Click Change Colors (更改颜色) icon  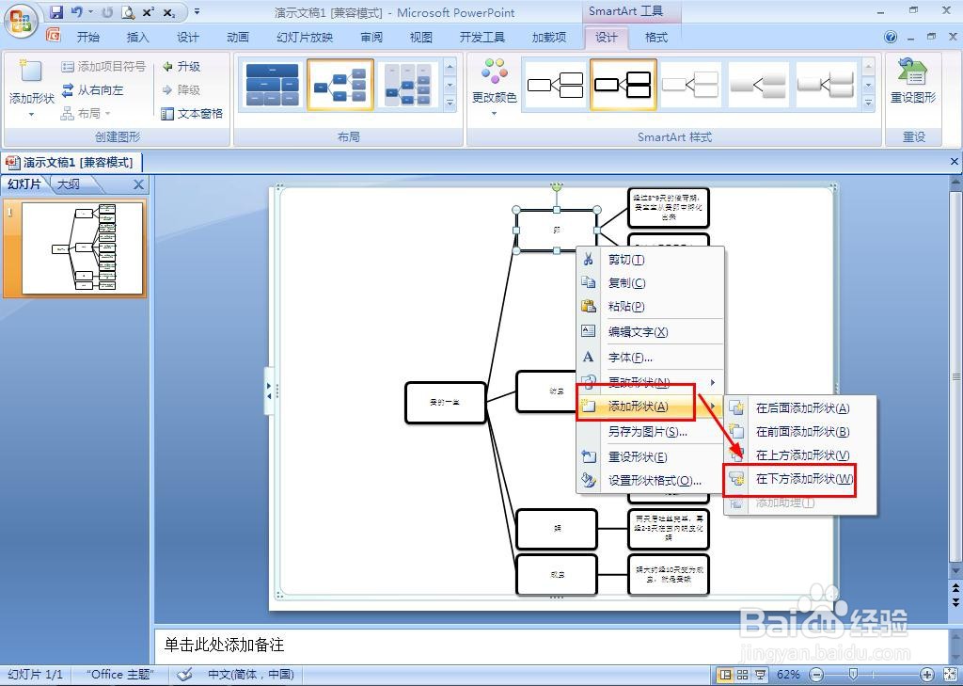[495, 72]
